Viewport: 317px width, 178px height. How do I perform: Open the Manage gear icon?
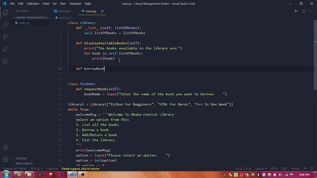pos(5,159)
